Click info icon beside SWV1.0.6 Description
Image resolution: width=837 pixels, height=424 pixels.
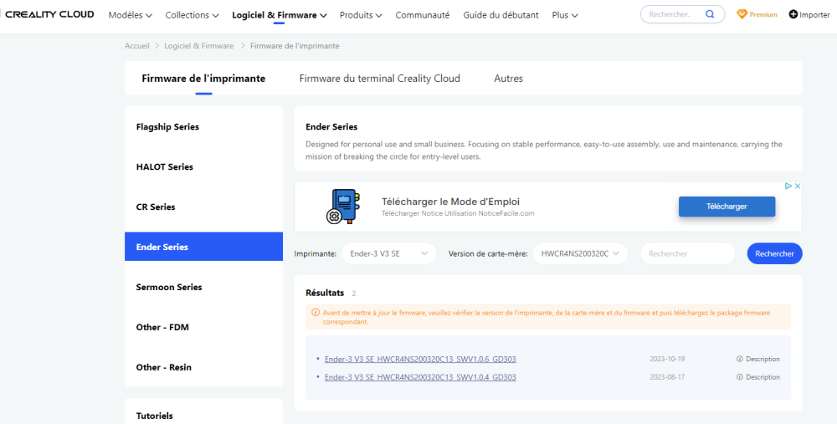(x=739, y=359)
